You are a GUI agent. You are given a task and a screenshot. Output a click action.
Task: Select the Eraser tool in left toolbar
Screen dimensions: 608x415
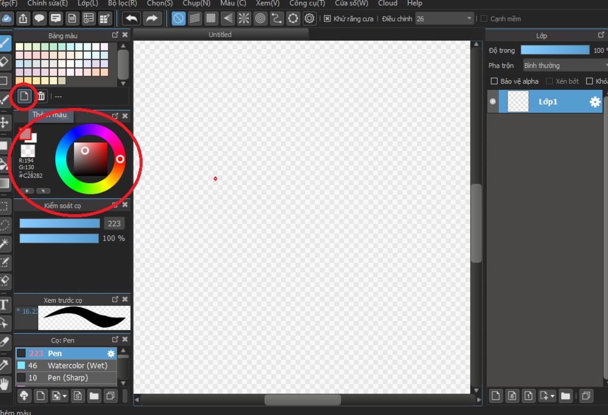click(5, 62)
